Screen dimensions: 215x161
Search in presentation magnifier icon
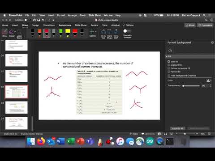coord(206,20)
